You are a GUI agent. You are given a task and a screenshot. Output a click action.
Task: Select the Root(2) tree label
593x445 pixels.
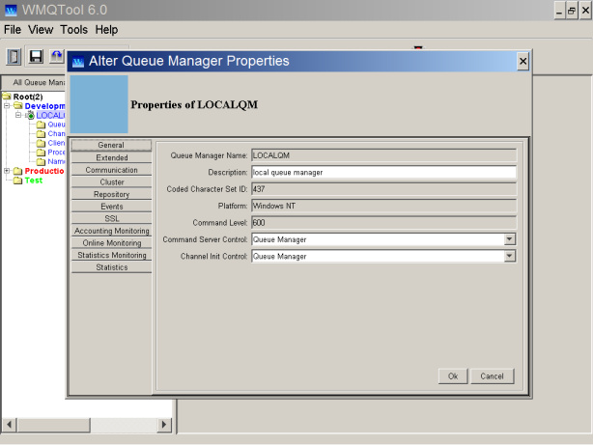[x=28, y=97]
